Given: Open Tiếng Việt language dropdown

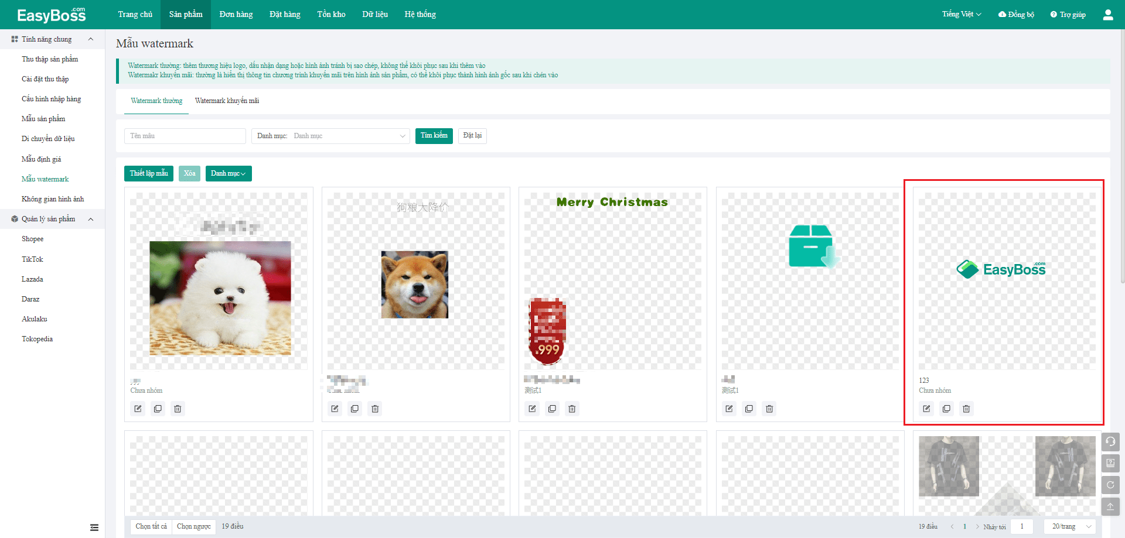Looking at the screenshot, I should [962, 15].
